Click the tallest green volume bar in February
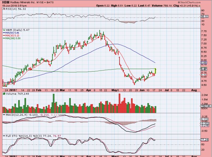Viewport: 212px width, 157px height. tap(54, 103)
